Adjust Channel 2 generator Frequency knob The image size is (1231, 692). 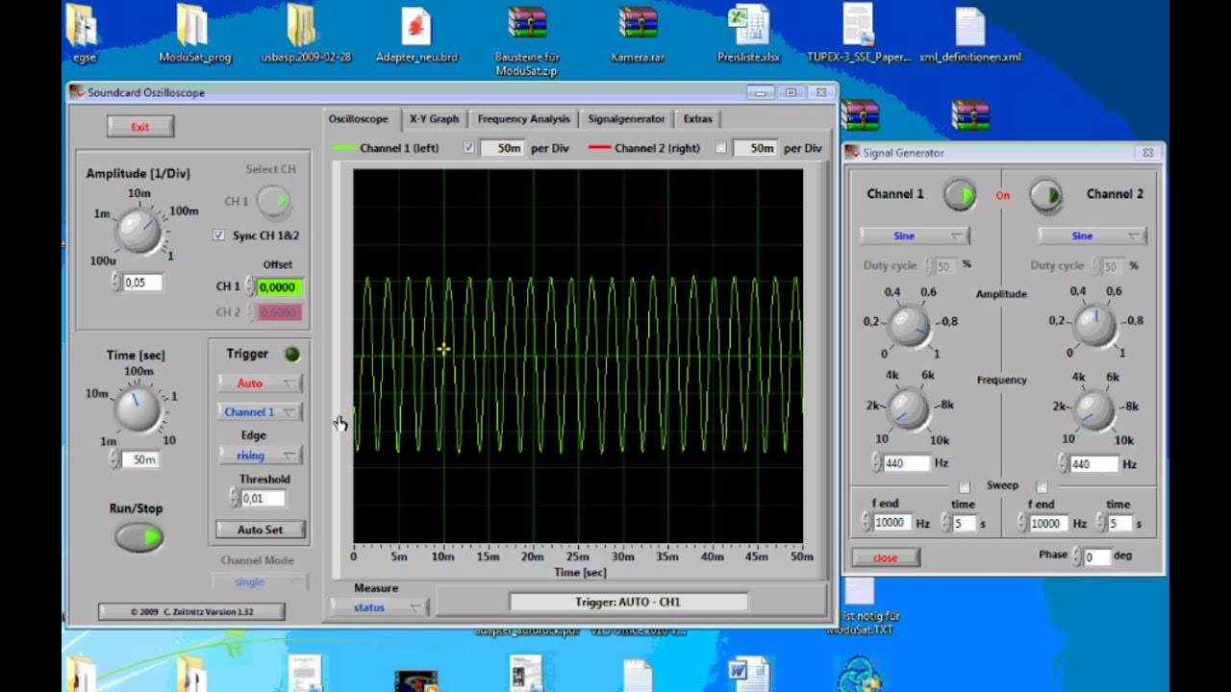click(1093, 409)
